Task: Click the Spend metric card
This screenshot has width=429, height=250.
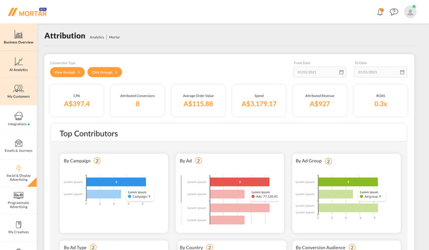Action: tap(259, 100)
